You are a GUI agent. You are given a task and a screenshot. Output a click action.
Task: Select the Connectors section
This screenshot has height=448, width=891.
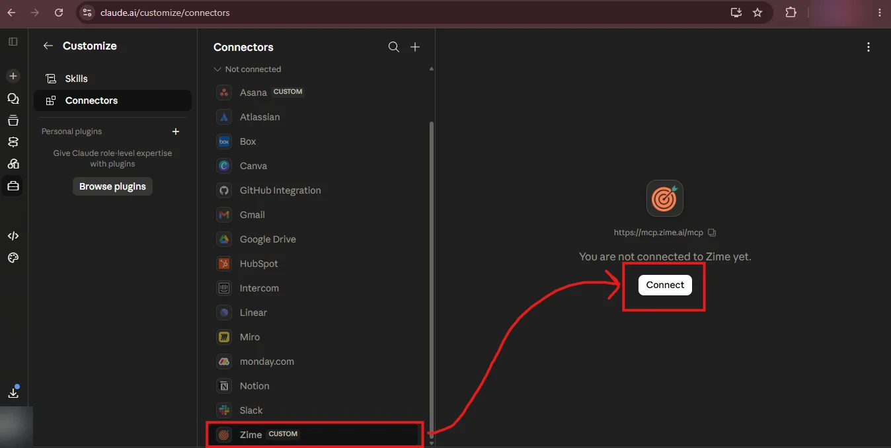coord(112,100)
